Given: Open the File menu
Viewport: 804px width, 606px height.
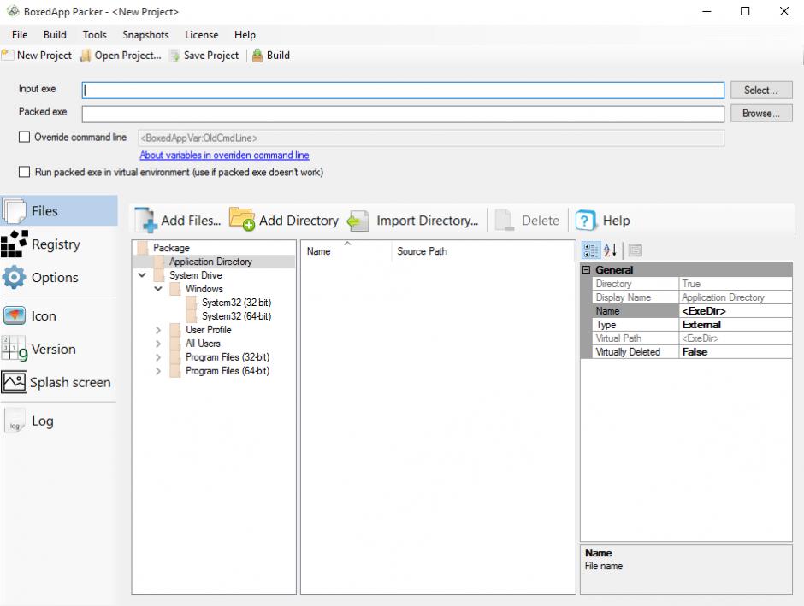Looking at the screenshot, I should pos(20,35).
